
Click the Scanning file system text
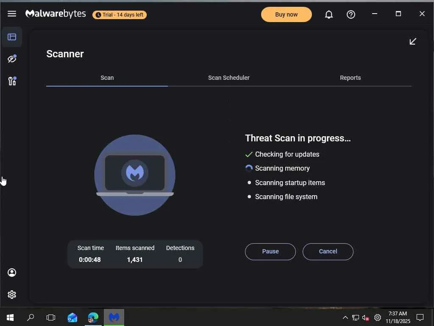[286, 197]
